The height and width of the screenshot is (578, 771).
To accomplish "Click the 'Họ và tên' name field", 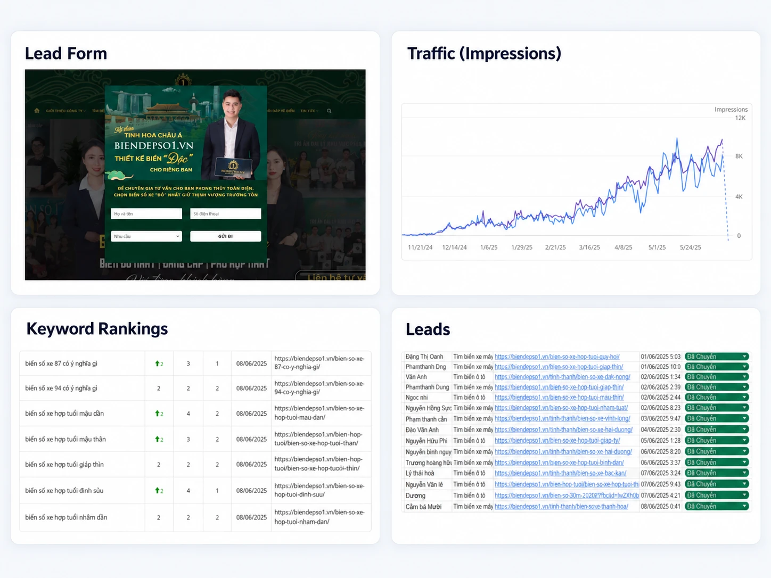I will pyautogui.click(x=146, y=213).
